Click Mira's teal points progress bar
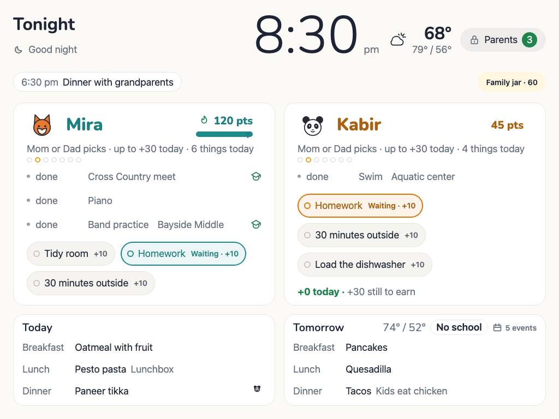The height and width of the screenshot is (419, 559). [x=224, y=134]
